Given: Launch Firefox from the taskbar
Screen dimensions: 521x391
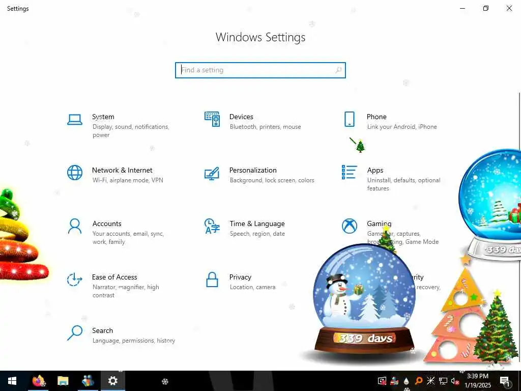Looking at the screenshot, I should tap(39, 381).
